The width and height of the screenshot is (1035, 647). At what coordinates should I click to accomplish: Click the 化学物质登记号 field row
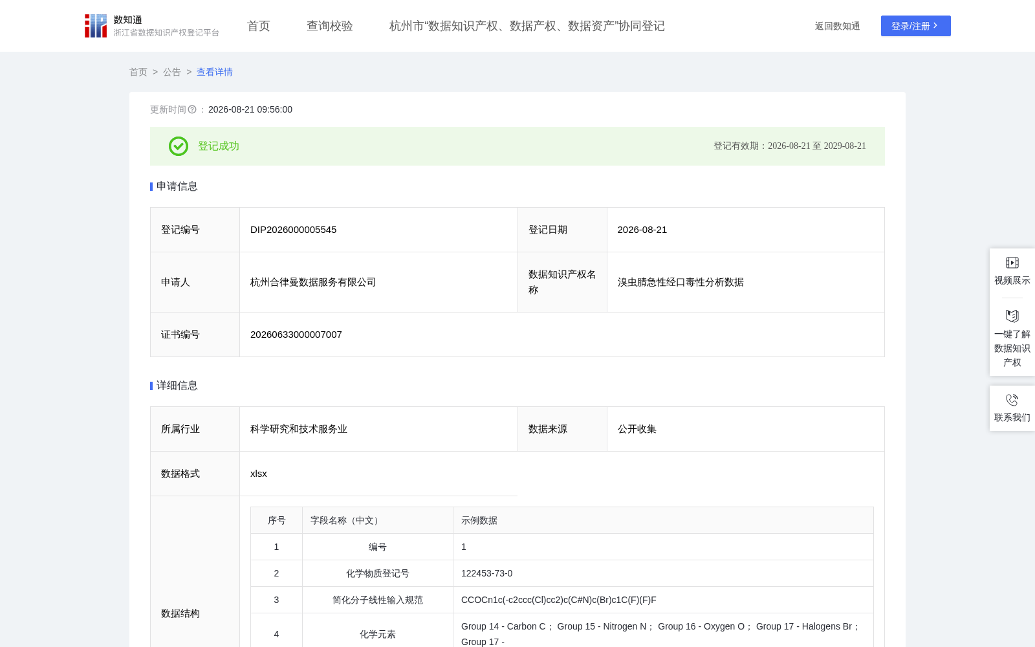coord(378,573)
